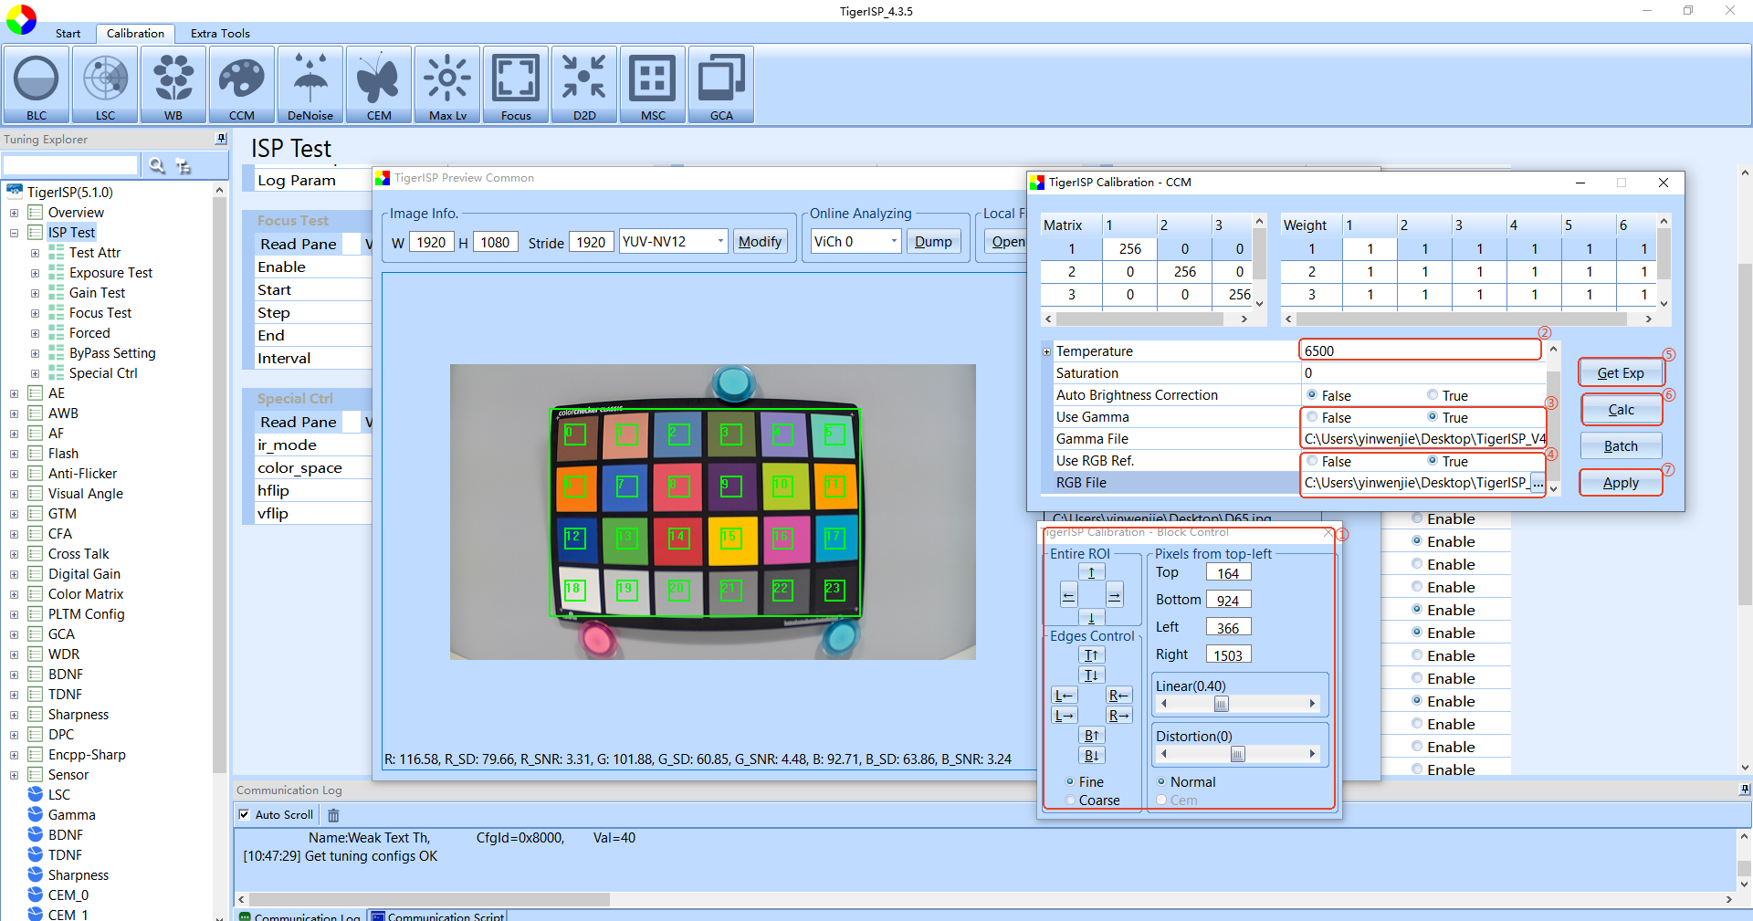Image resolution: width=1753 pixels, height=921 pixels.
Task: Set Use Gamma to False
Action: point(1312,417)
